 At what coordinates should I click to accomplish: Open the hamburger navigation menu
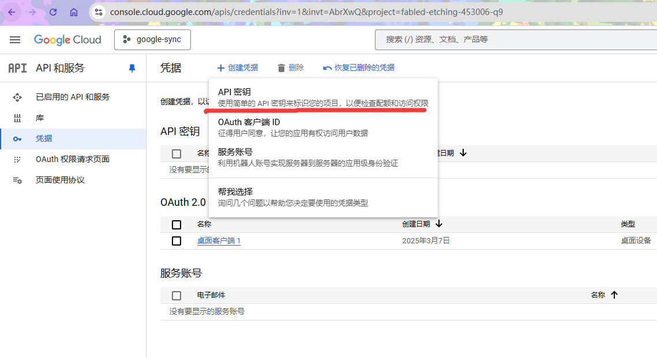click(x=15, y=40)
